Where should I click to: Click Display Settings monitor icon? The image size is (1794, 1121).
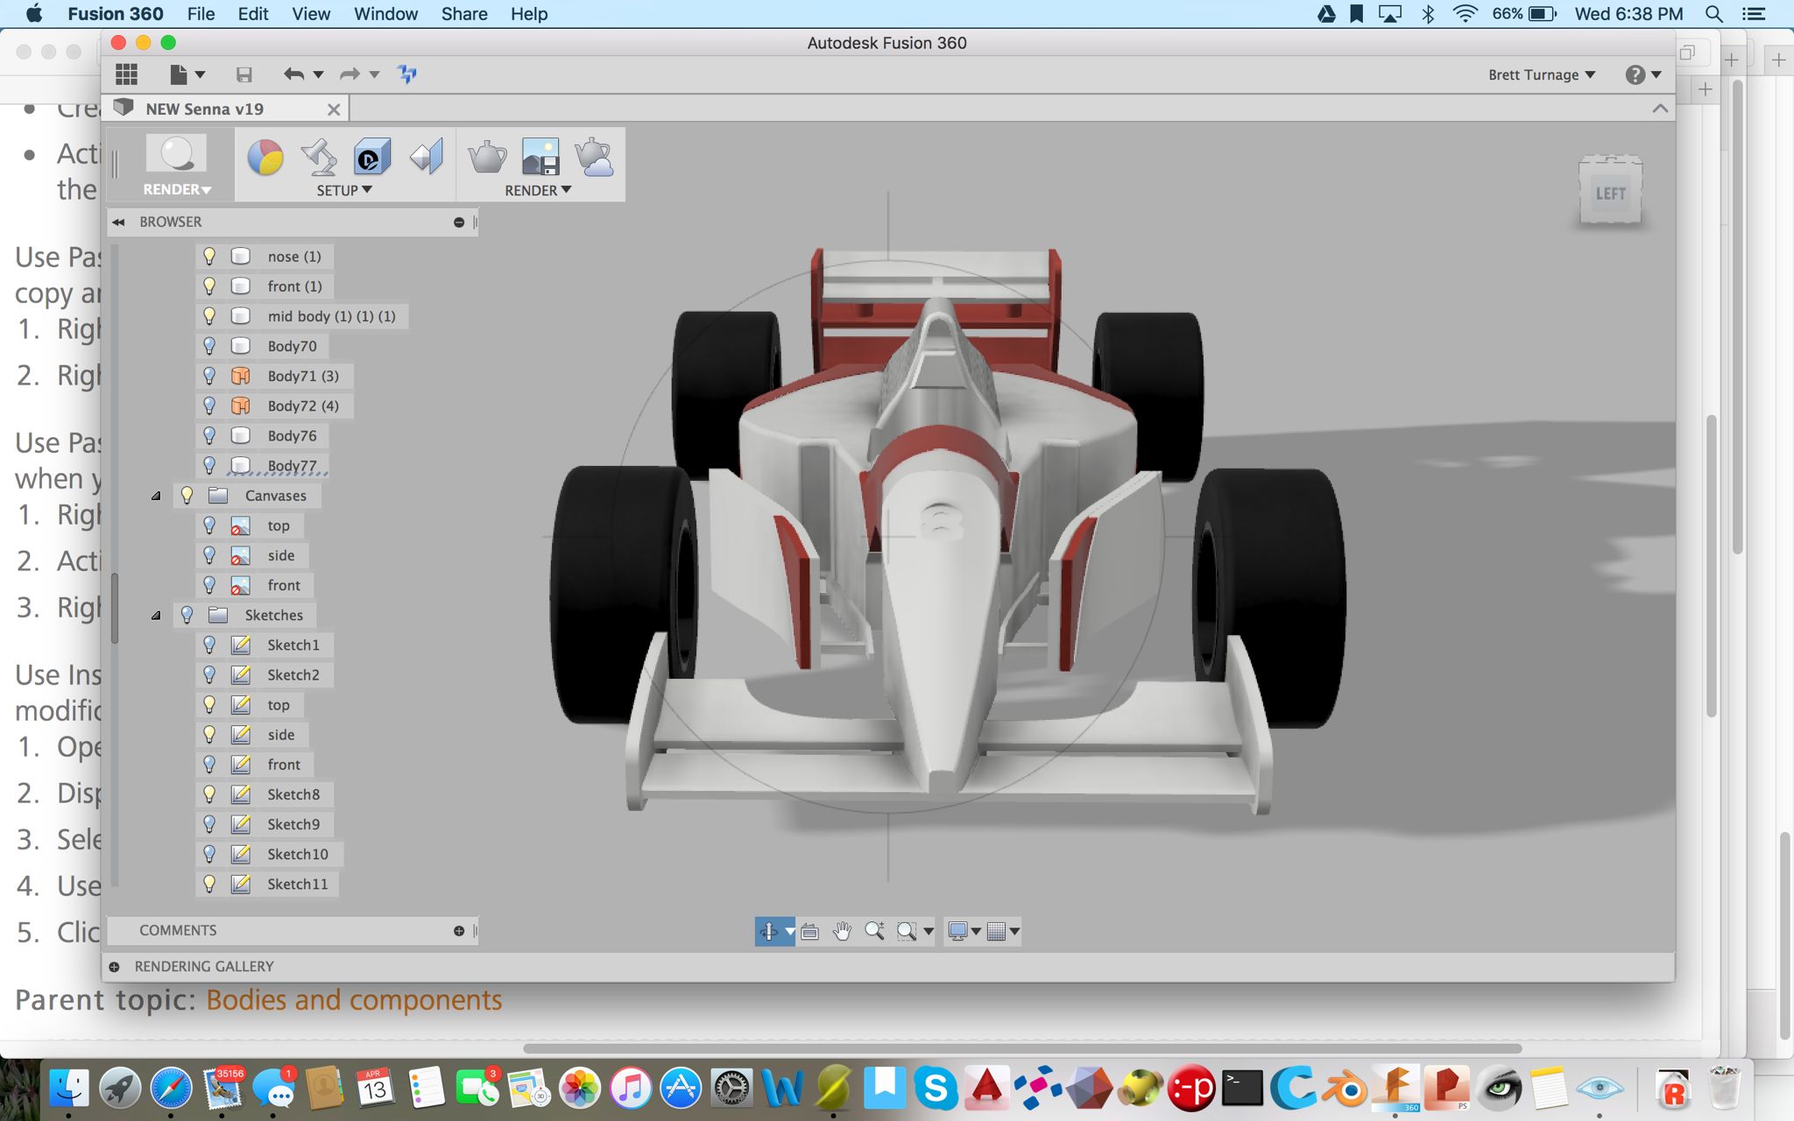tap(957, 932)
